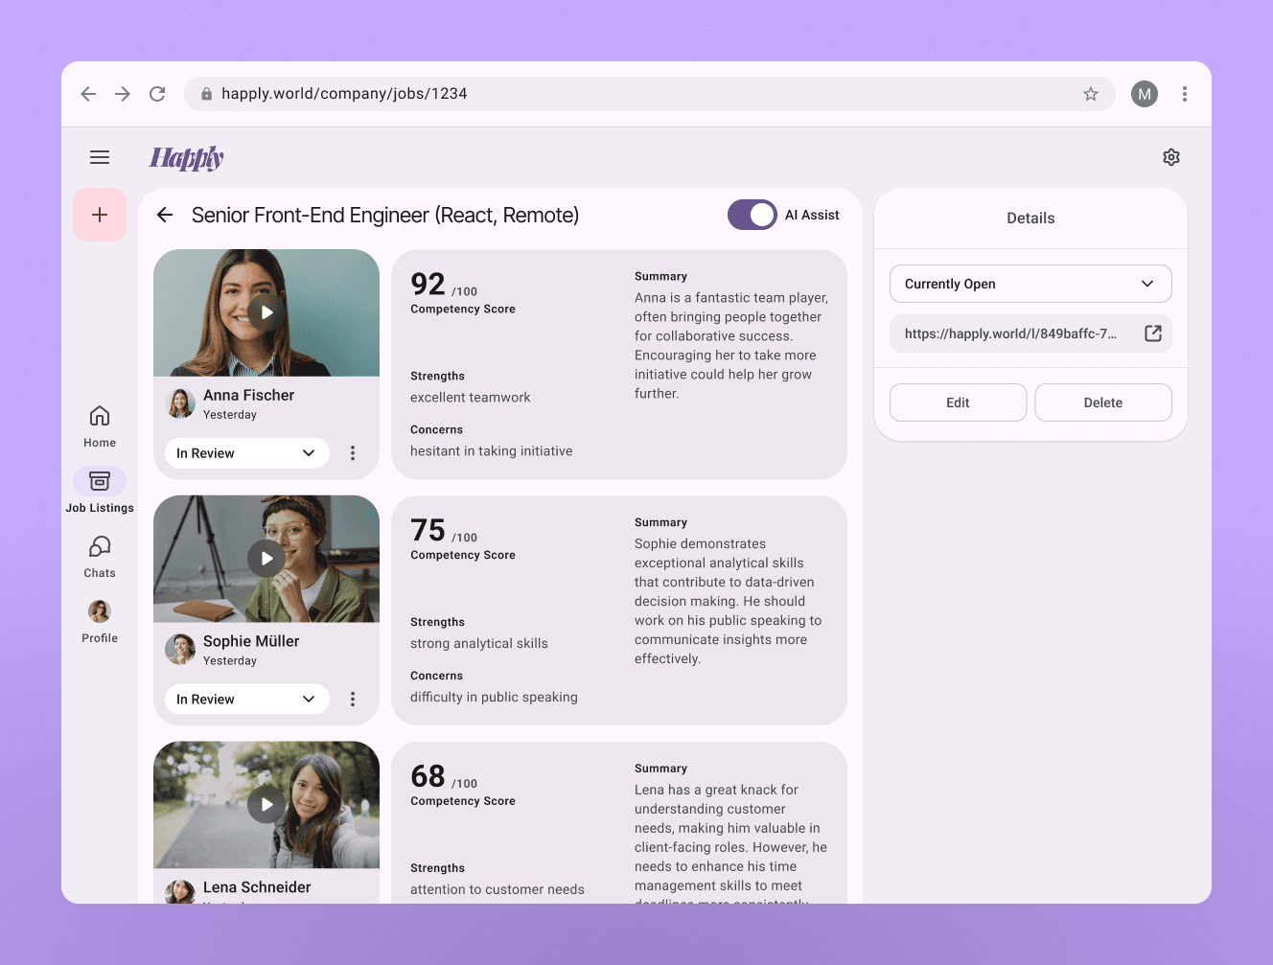Return to job listings via back arrow
Image resolution: width=1273 pixels, height=965 pixels.
165,215
